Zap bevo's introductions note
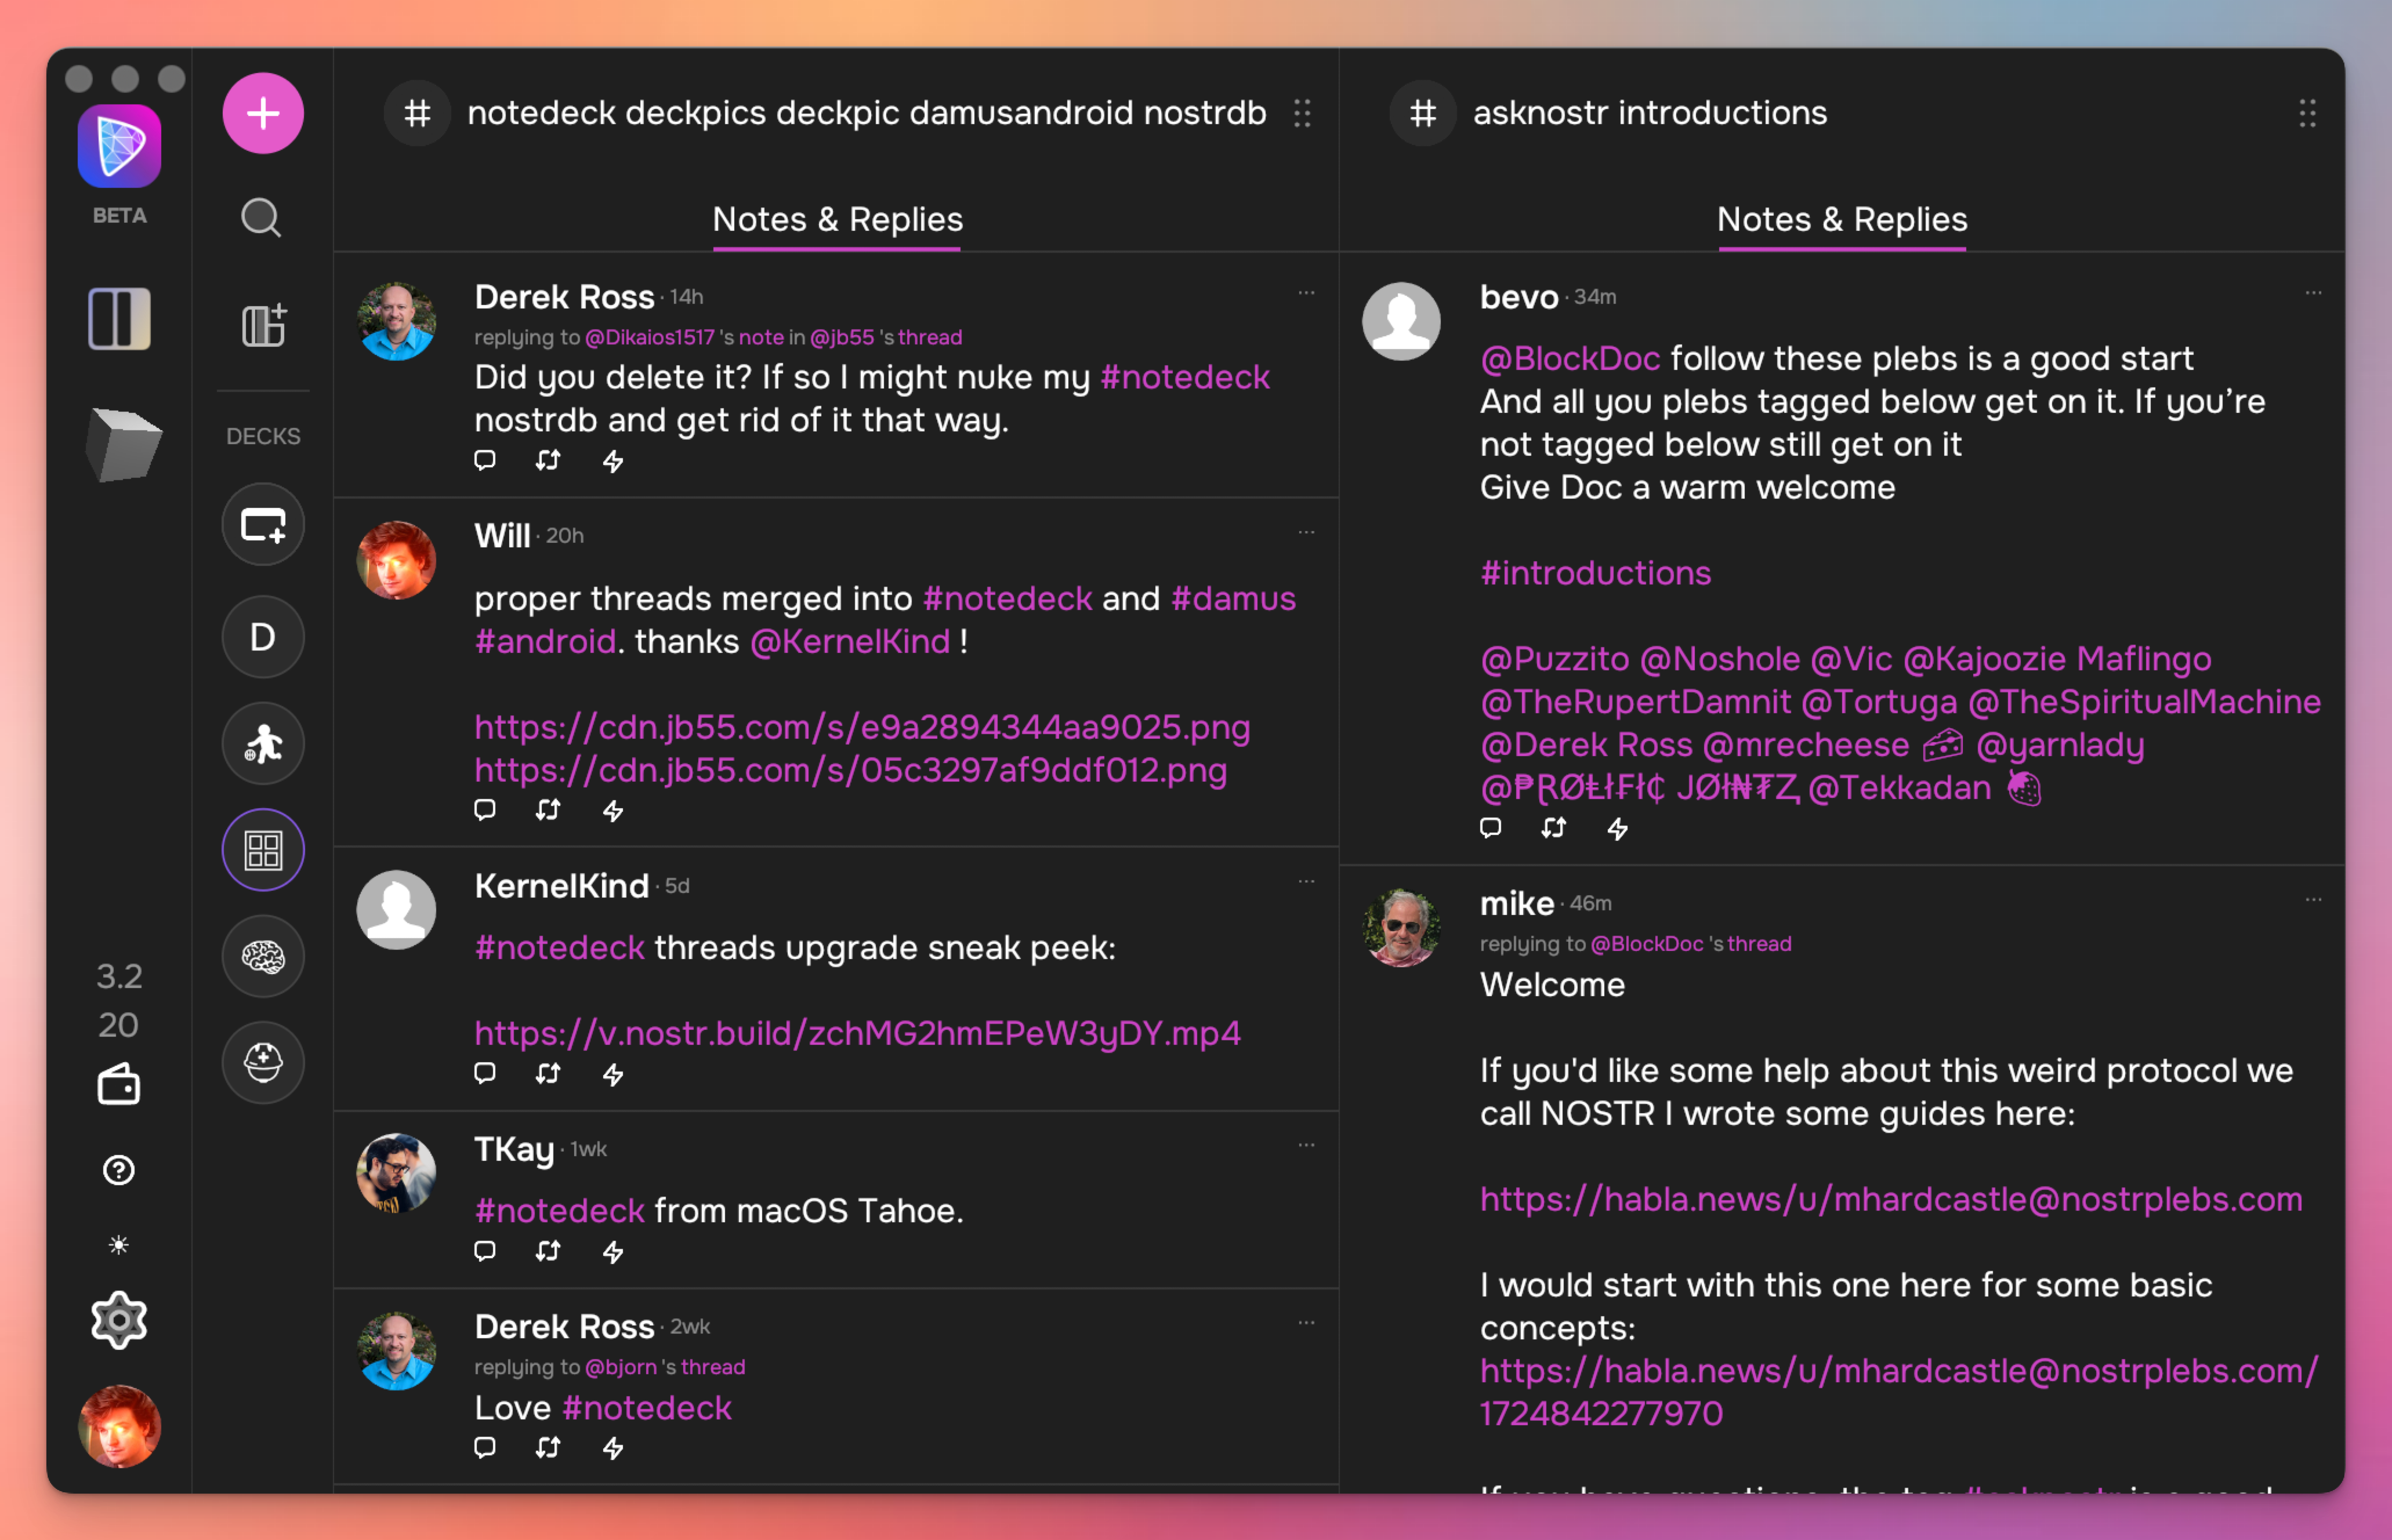 [x=1618, y=829]
